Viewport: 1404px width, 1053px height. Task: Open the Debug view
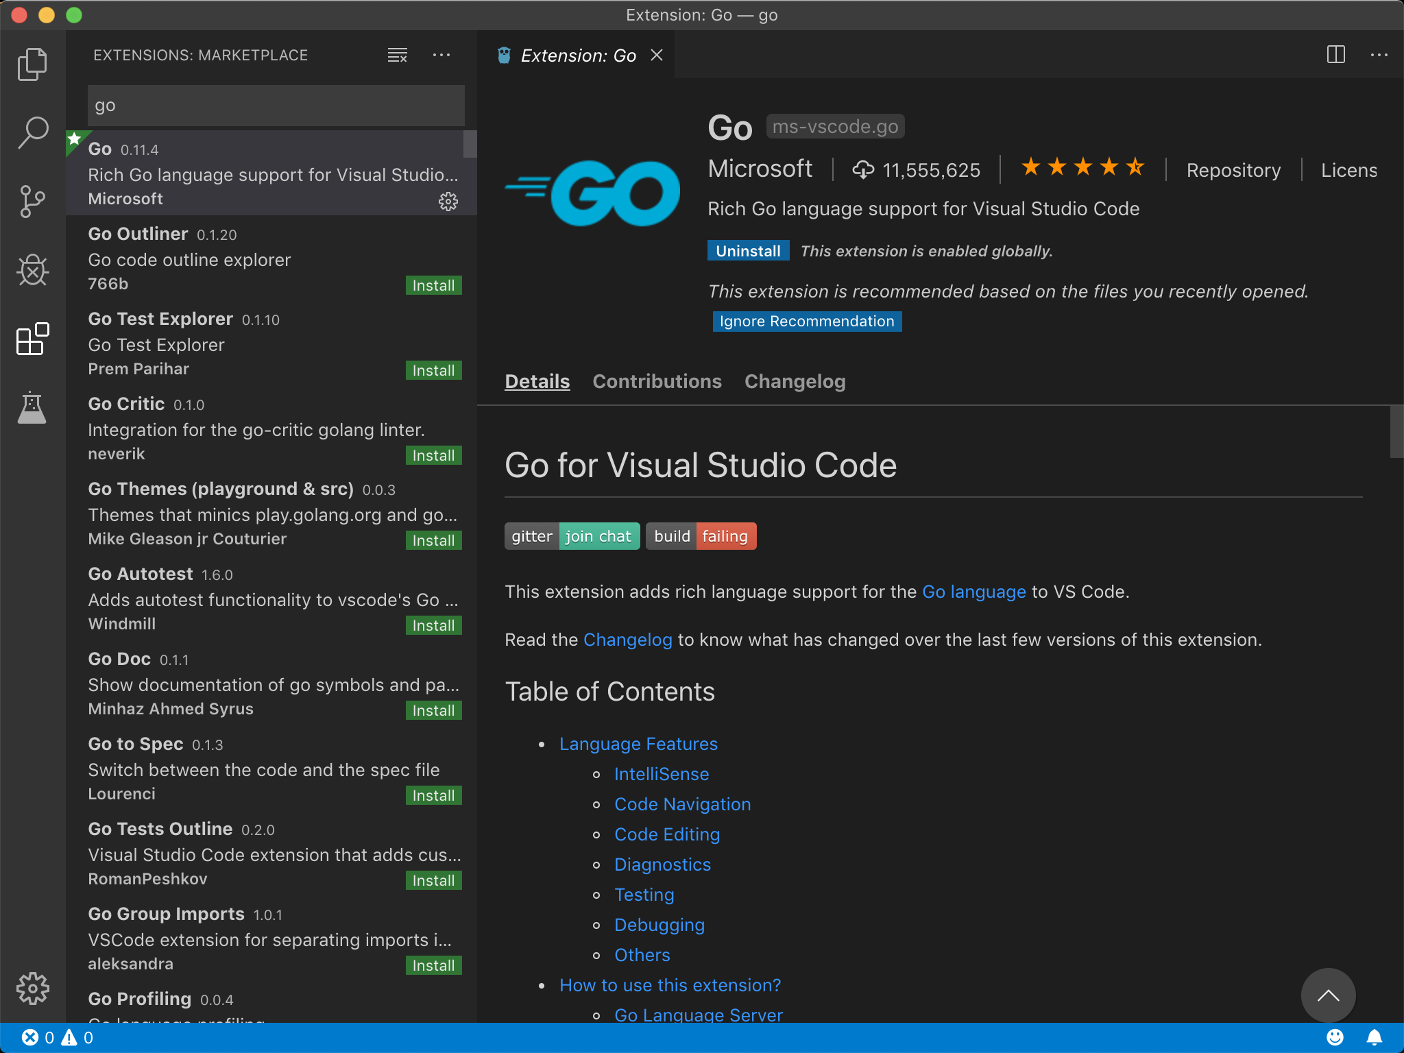[32, 269]
